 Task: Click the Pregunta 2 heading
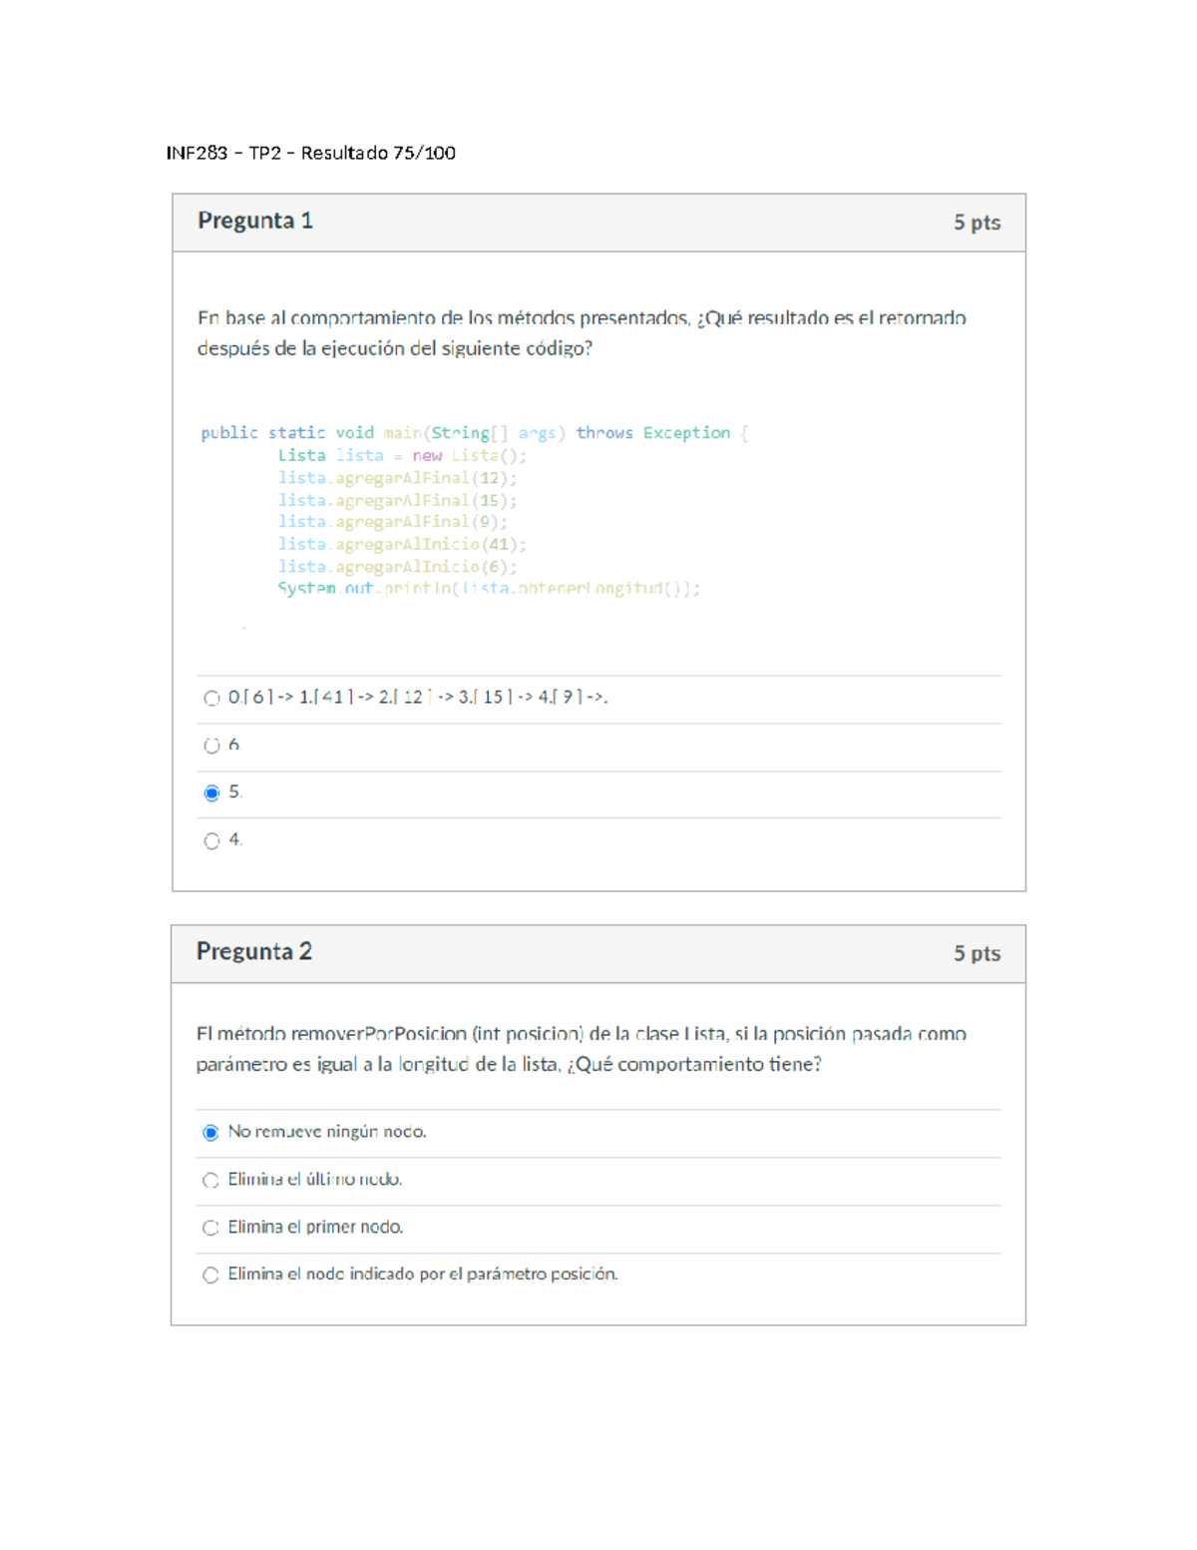255,952
